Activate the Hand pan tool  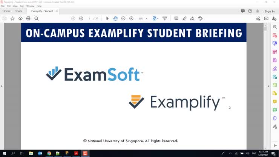point(115,18)
